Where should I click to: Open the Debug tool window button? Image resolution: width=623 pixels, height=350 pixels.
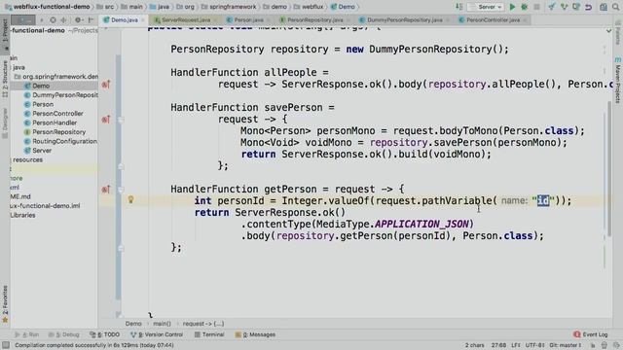click(63, 334)
